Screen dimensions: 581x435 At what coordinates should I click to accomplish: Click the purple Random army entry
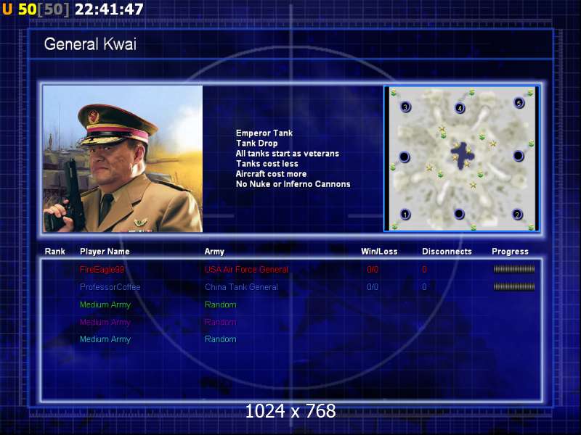(221, 322)
